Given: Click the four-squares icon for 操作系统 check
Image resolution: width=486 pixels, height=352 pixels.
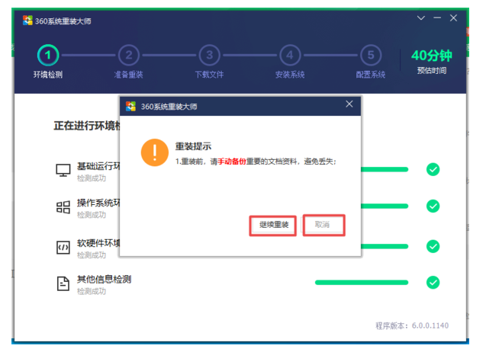Looking at the screenshot, I should click(63, 207).
